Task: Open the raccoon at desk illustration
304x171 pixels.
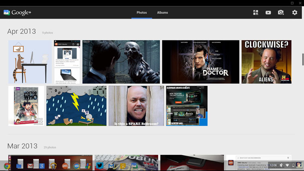Action: pyautogui.click(x=30, y=62)
